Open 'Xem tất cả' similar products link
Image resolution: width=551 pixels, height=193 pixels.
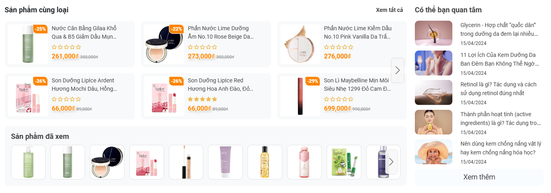[389, 10]
